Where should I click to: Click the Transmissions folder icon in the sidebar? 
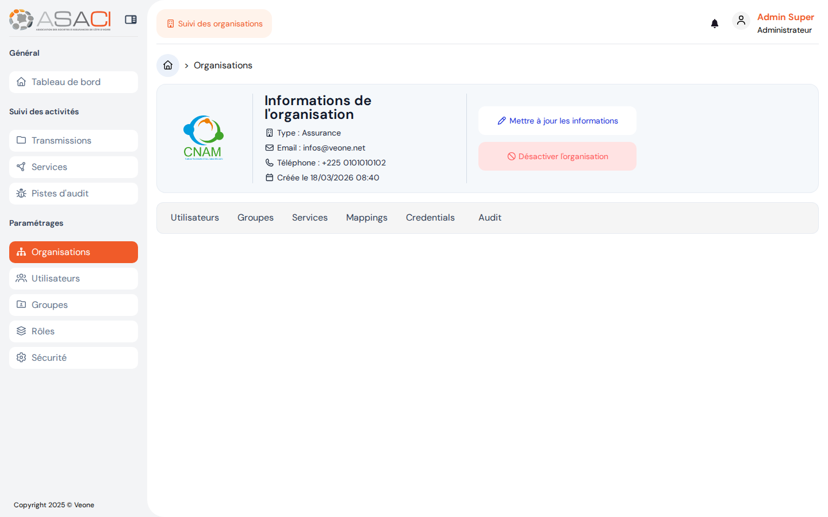pyautogui.click(x=21, y=140)
